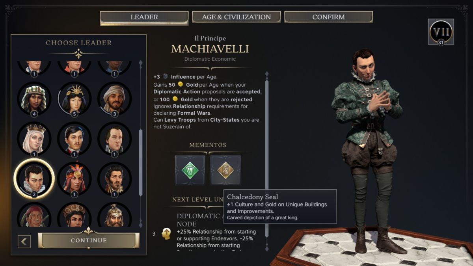Switch to the Leader tab
This screenshot has width=473, height=266.
[x=144, y=17]
